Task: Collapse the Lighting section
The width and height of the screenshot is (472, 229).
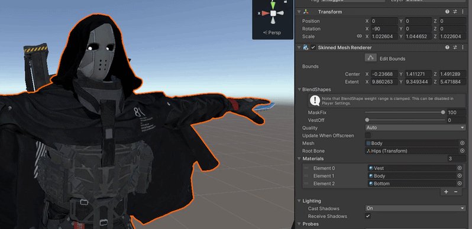Action: [x=299, y=201]
